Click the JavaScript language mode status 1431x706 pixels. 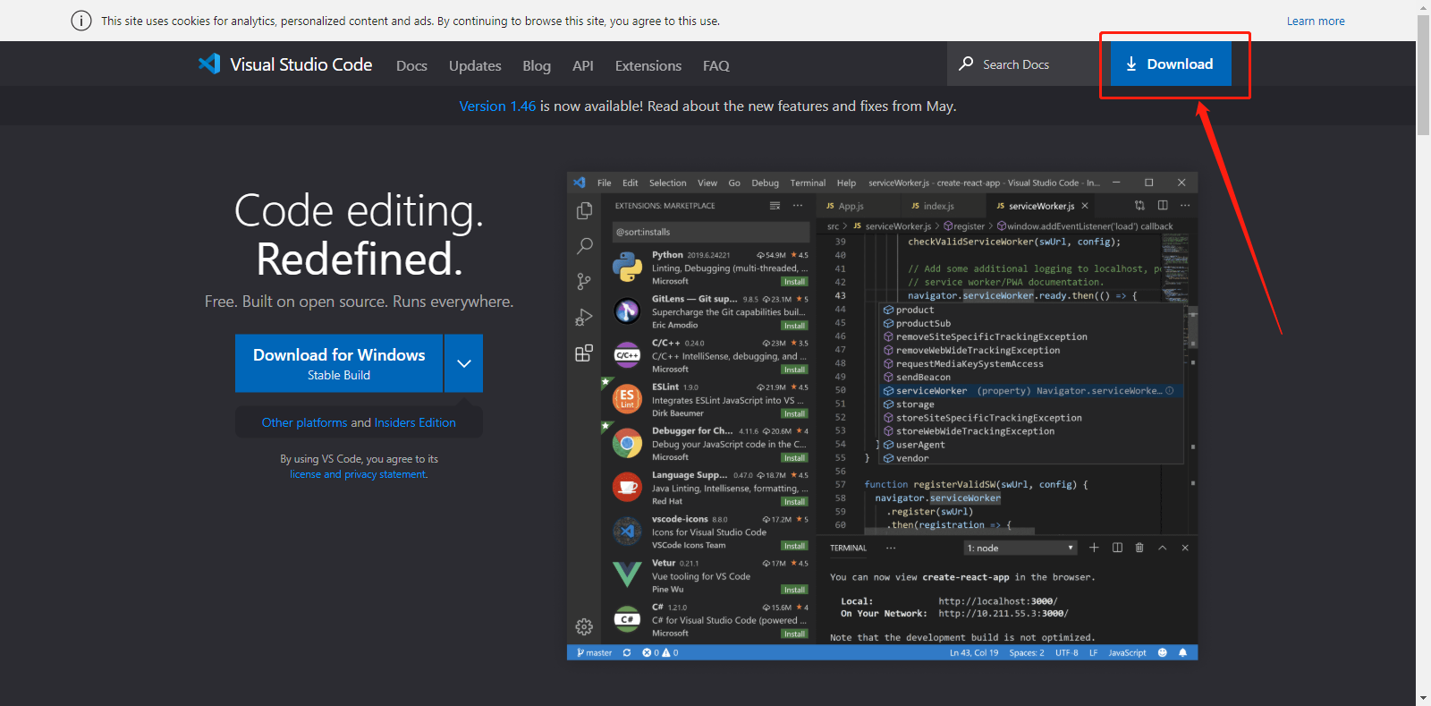pos(1127,652)
